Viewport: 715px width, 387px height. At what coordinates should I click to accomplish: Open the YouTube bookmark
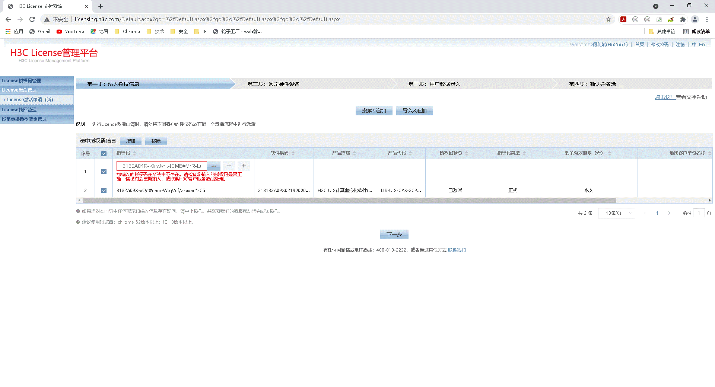[70, 32]
